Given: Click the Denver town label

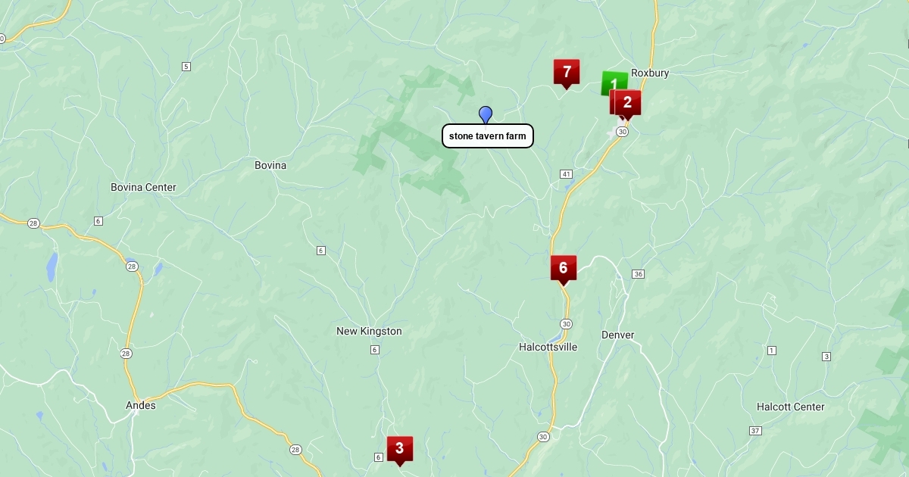Looking at the screenshot, I should point(618,335).
